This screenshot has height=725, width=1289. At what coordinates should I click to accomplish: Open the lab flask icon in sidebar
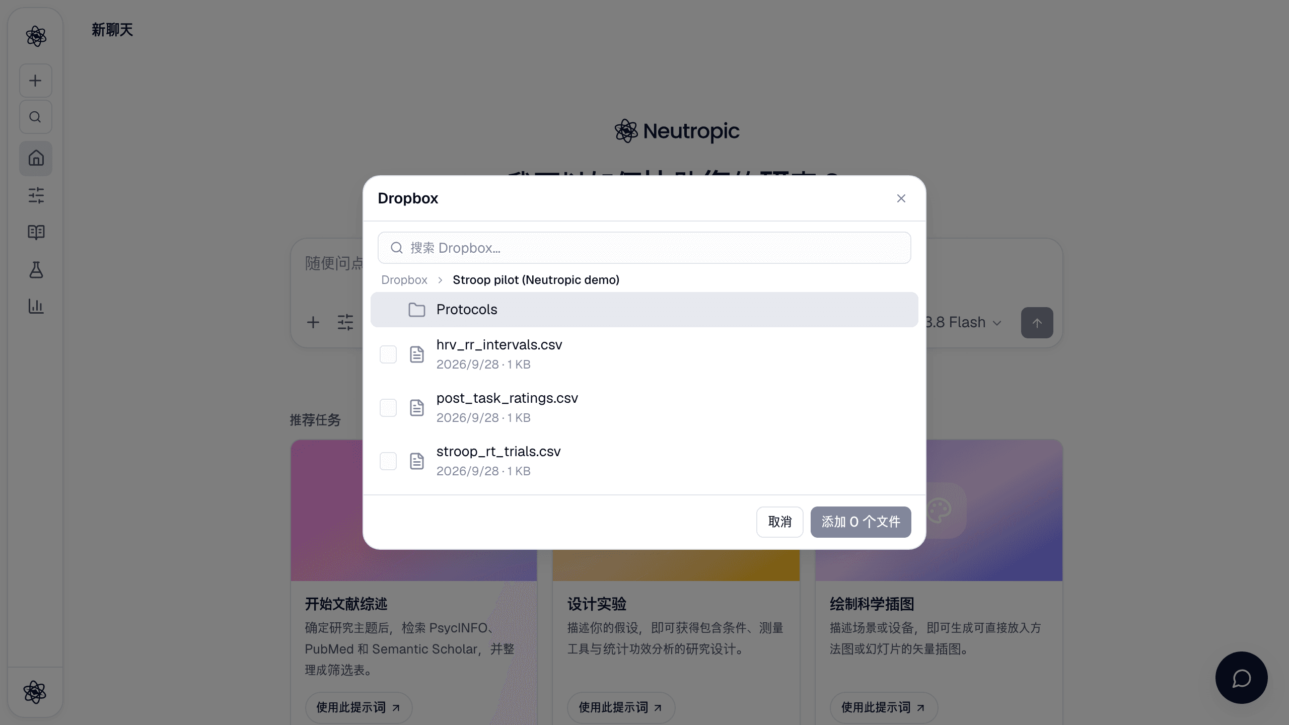[x=36, y=269]
